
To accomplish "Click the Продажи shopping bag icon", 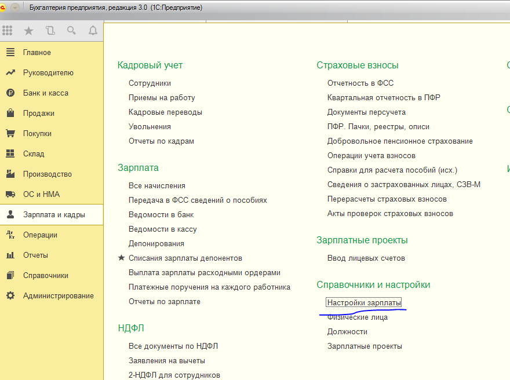I will point(10,113).
